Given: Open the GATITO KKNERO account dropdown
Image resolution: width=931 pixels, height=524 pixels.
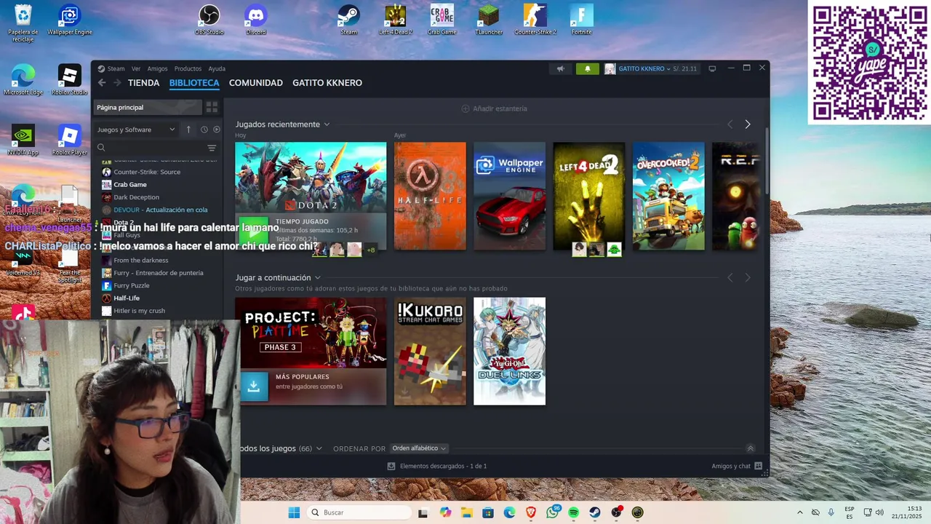Looking at the screenshot, I should click(644, 68).
